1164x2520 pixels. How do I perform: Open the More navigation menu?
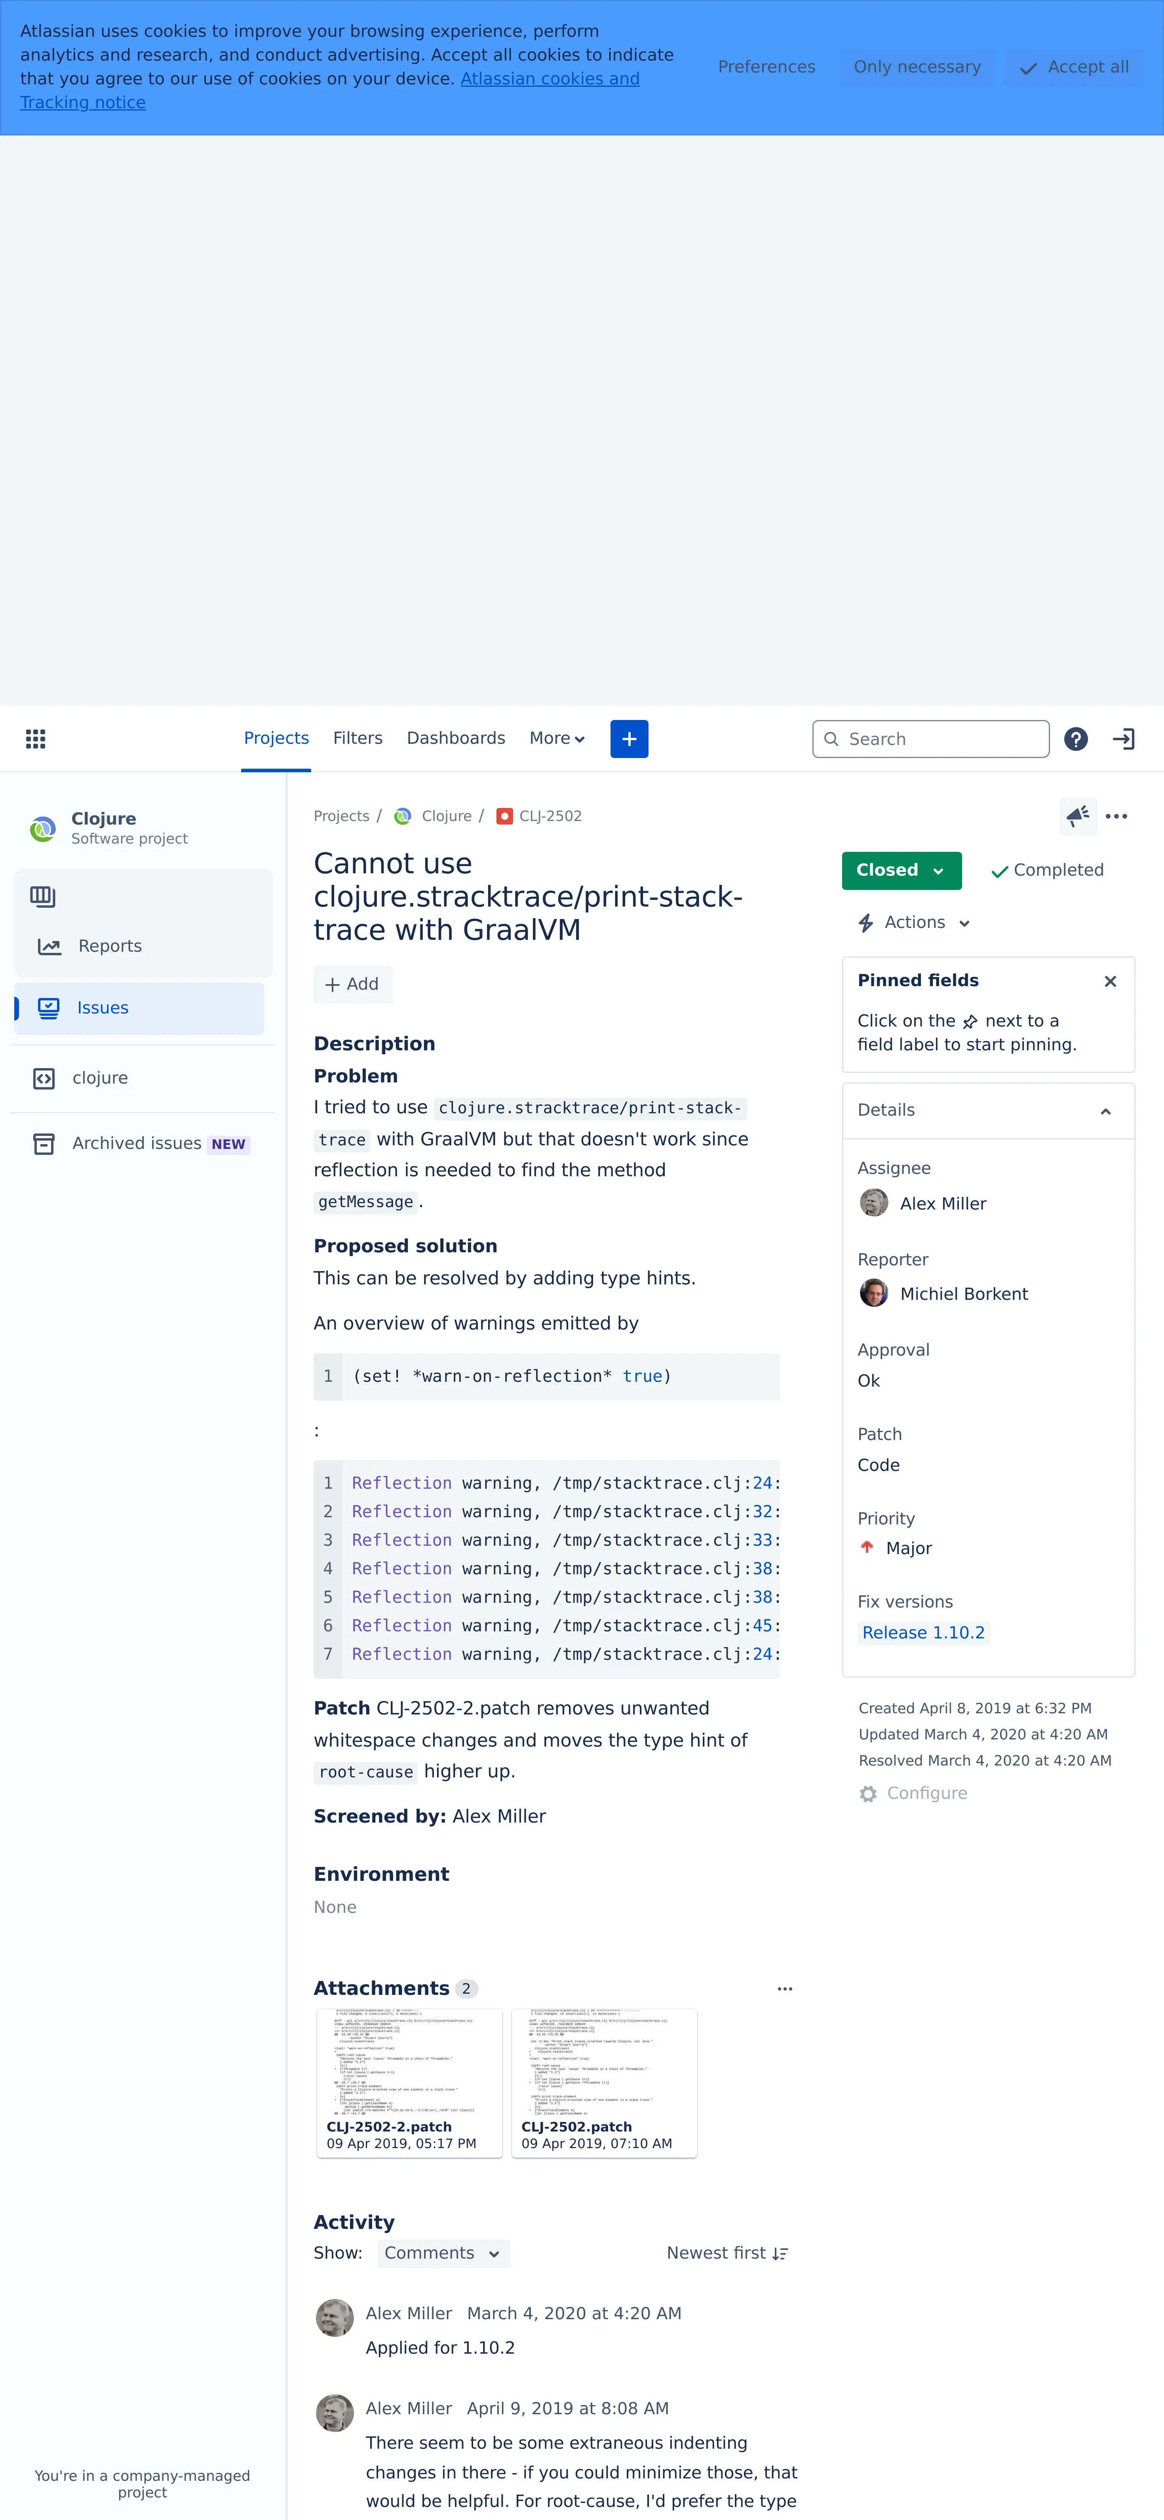[557, 739]
